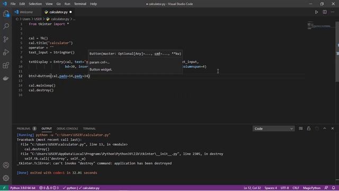Click the "[Done] exited with code=1" output line
Screen dimensions: 339x191
(x=57, y=173)
